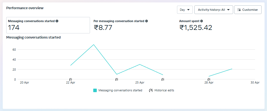Open the historical edit marker at 28 Apr
This screenshot has height=111, width=267.
click(209, 79)
